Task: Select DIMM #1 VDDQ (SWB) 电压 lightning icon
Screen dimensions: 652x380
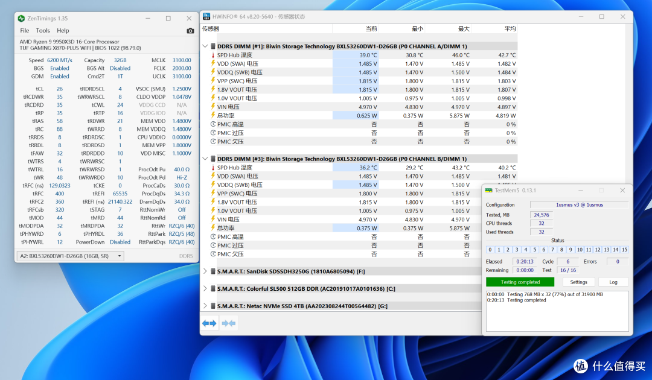Action: tap(213, 72)
